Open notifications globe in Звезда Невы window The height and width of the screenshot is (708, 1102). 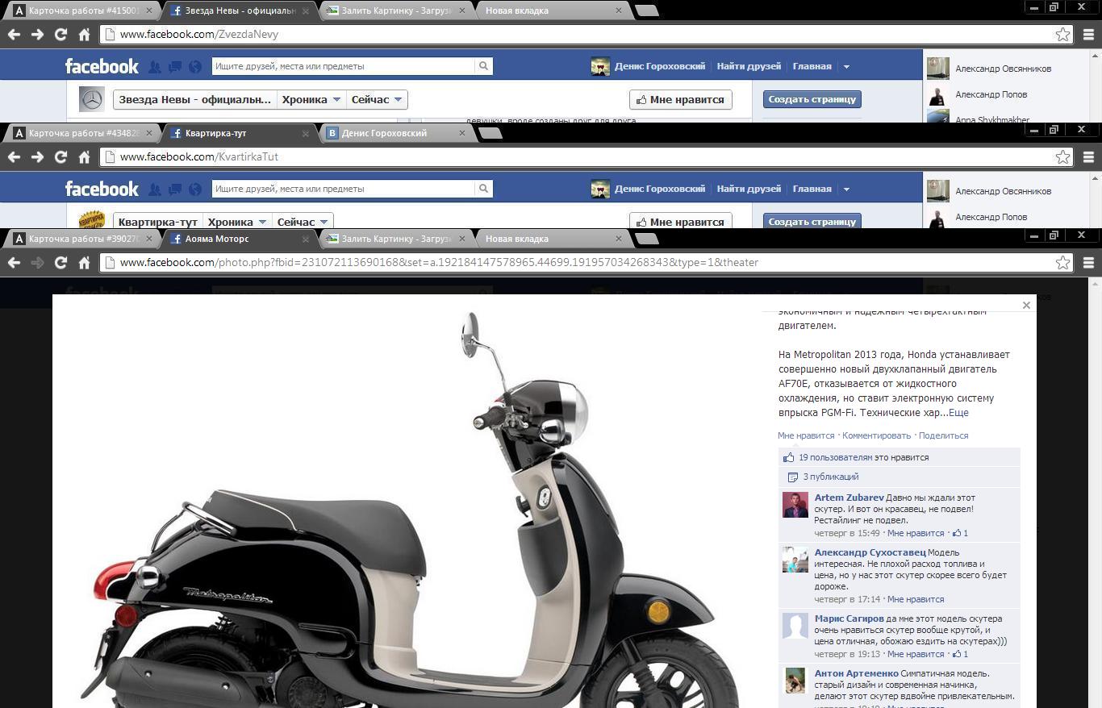[194, 67]
